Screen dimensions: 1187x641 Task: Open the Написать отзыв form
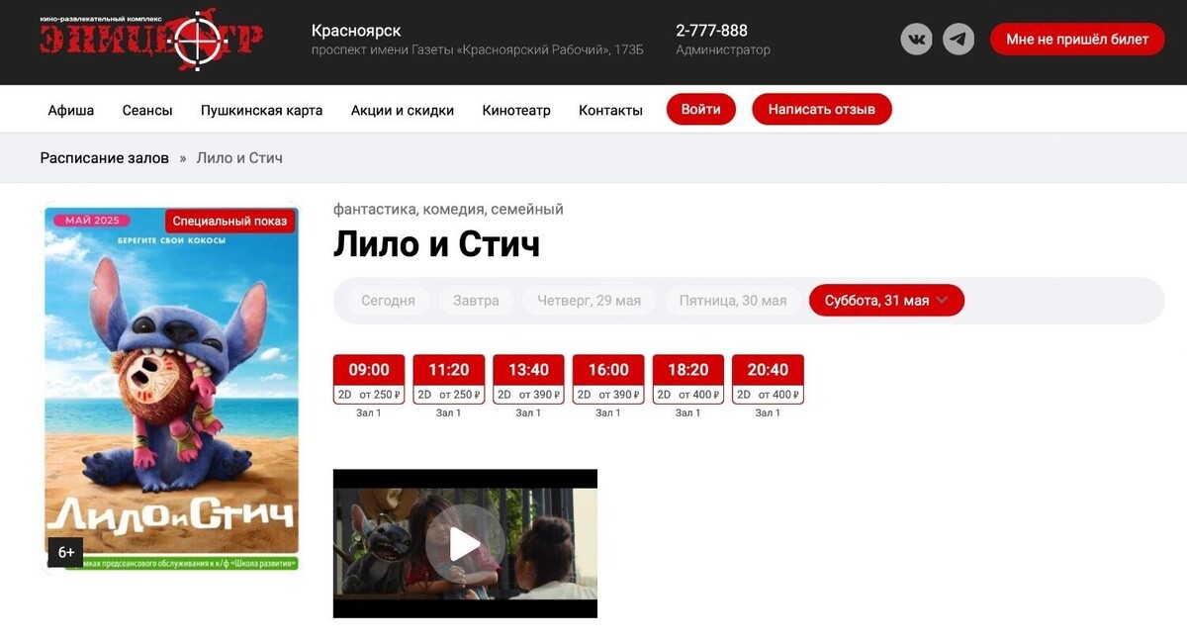(x=821, y=109)
